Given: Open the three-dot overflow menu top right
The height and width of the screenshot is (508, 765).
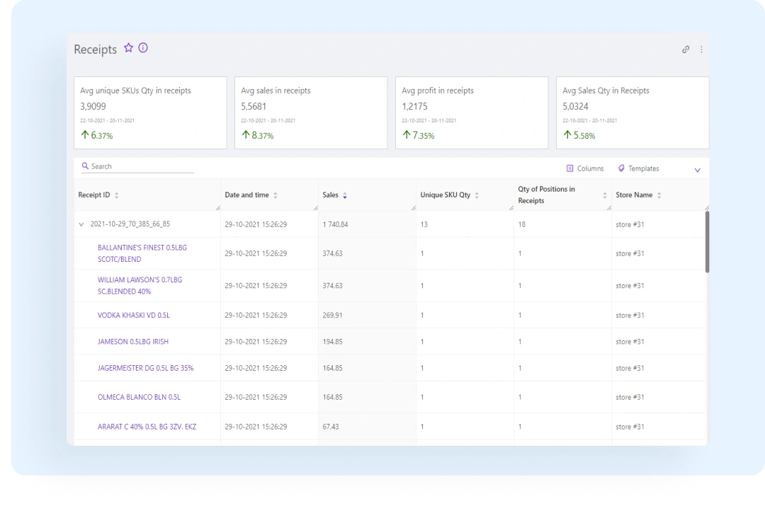Looking at the screenshot, I should (701, 49).
